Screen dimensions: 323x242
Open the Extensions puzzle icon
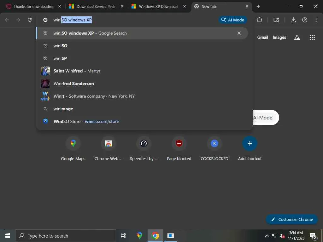(259, 20)
